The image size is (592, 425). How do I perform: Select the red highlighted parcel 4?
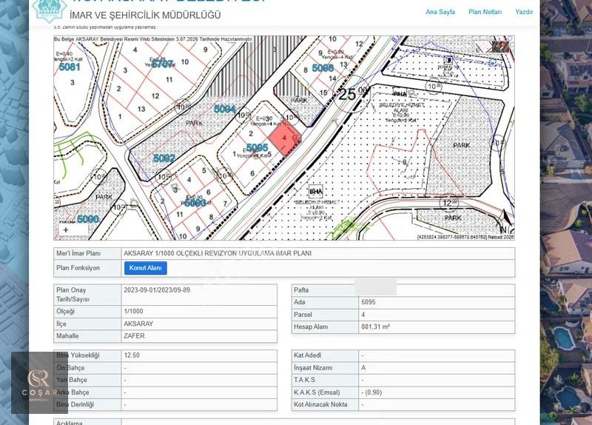[285, 138]
